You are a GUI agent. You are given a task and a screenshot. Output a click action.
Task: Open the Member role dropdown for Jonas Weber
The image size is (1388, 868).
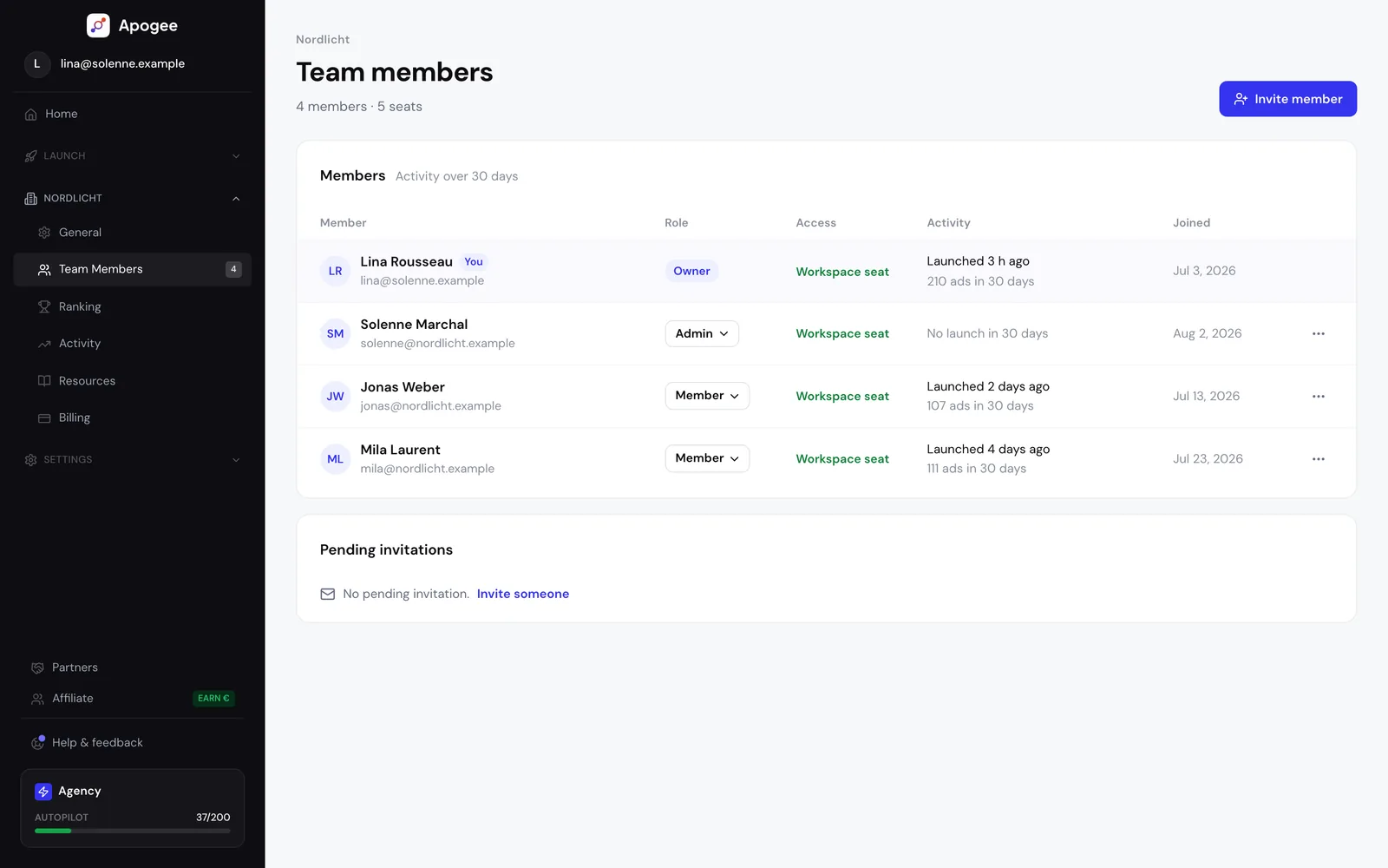click(x=707, y=396)
